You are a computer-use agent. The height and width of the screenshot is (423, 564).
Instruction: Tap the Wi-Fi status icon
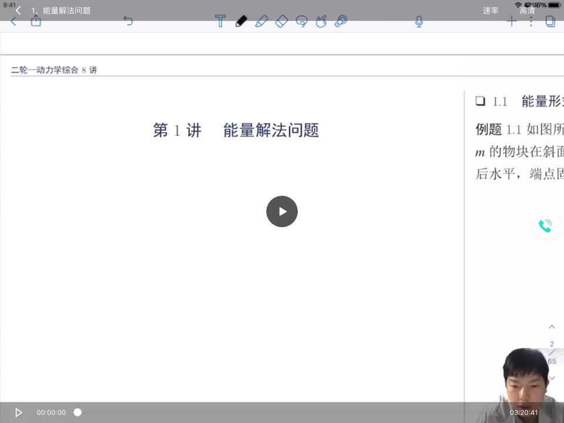coord(518,5)
